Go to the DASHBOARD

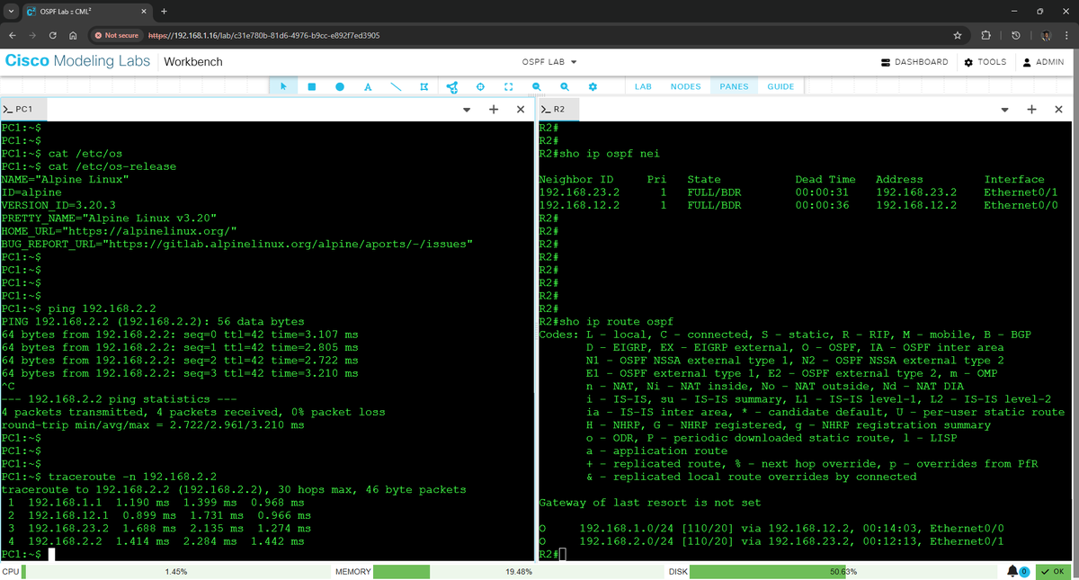pyautogui.click(x=914, y=62)
